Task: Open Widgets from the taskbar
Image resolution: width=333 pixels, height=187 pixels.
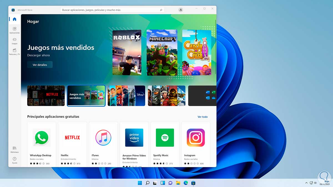Action: coord(163,183)
